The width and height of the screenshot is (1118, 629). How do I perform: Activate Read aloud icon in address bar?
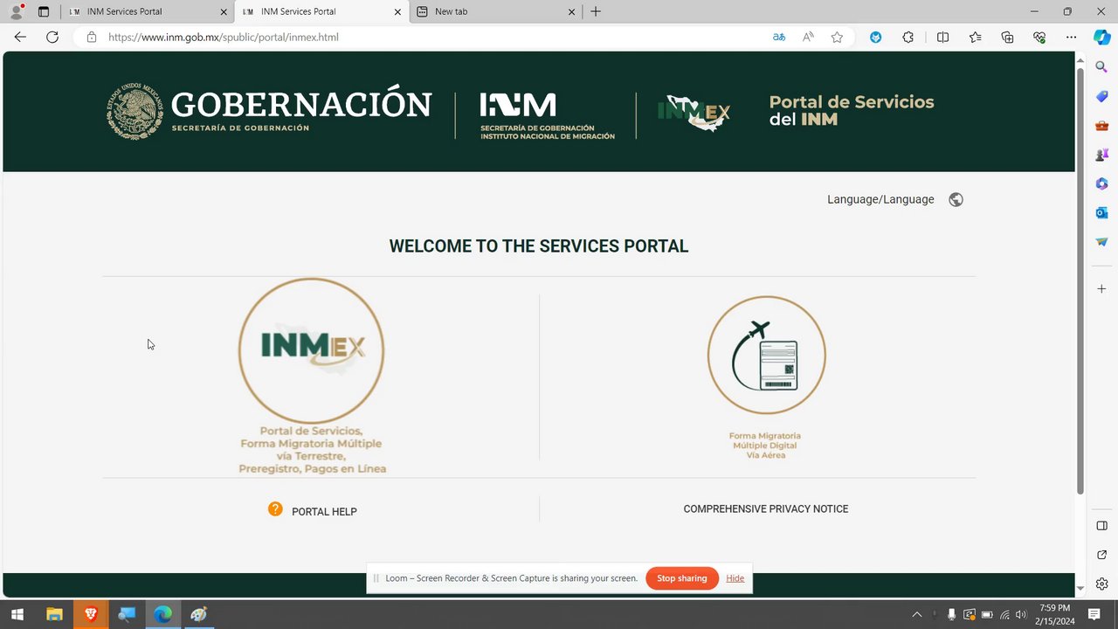point(809,37)
